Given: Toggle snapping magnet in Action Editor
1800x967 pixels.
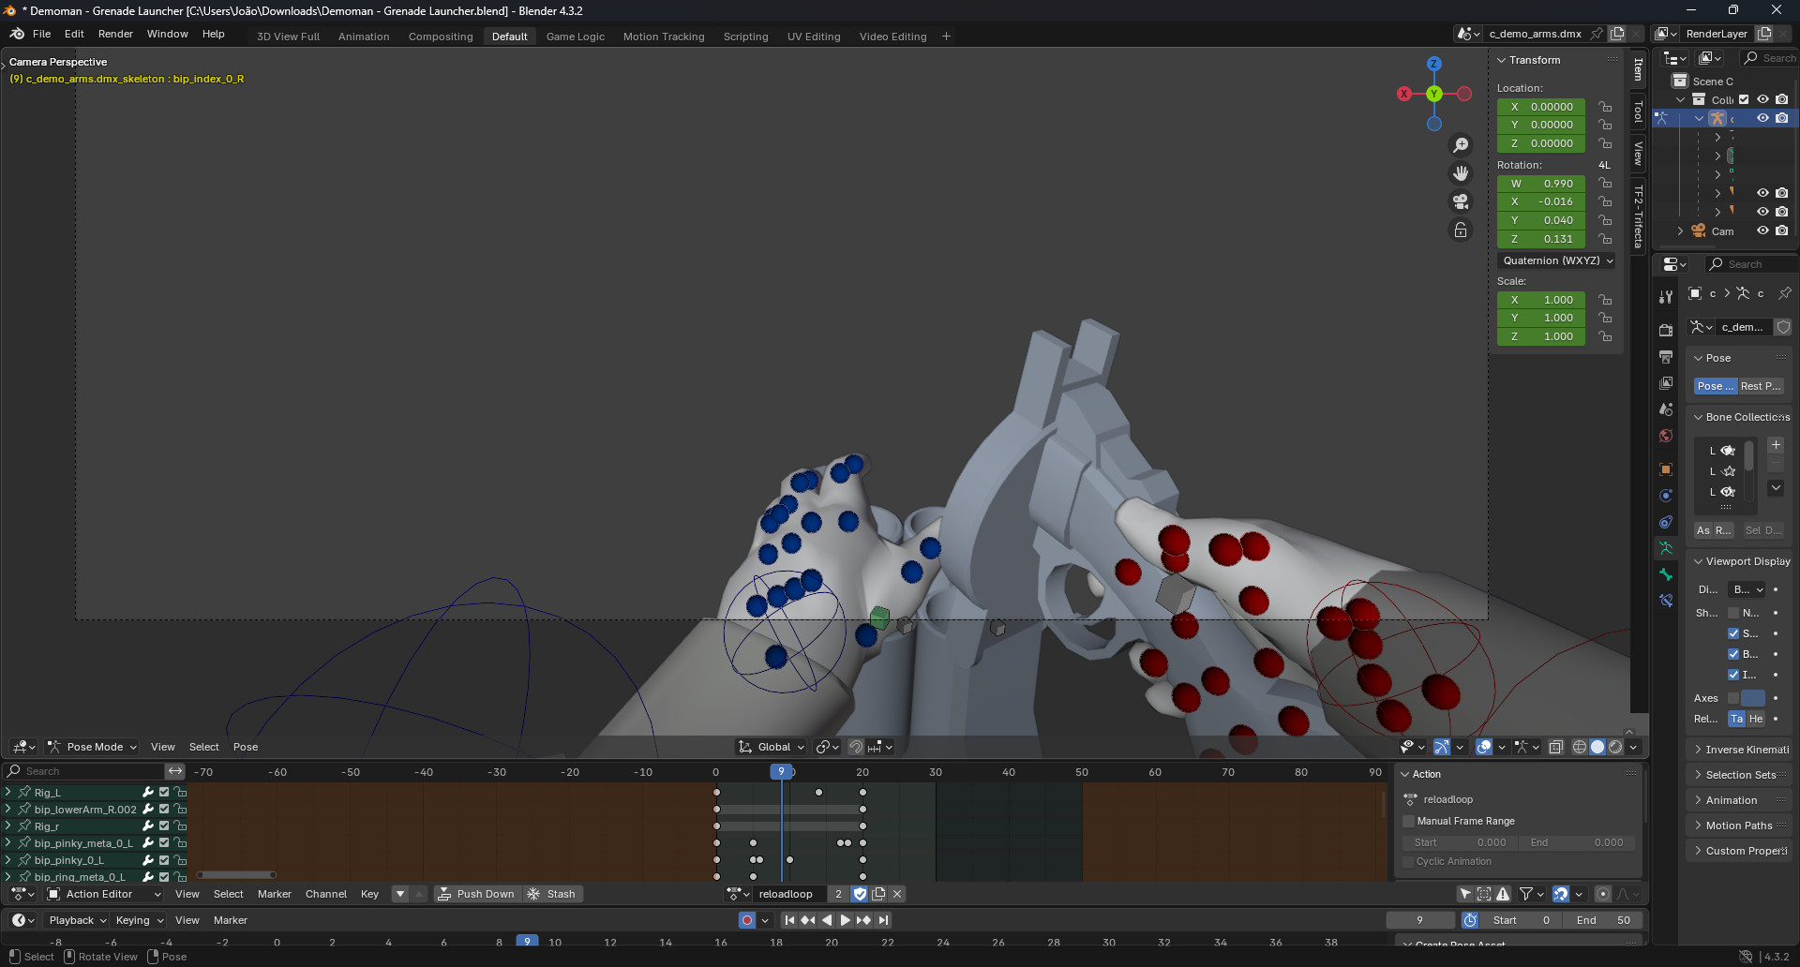Looking at the screenshot, I should [1562, 894].
